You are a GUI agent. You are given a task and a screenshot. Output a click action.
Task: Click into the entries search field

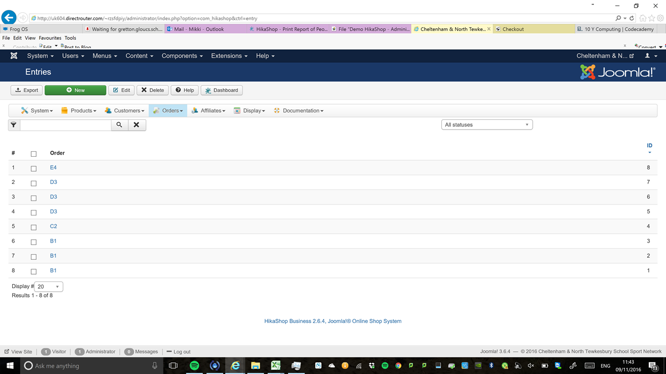(65, 125)
